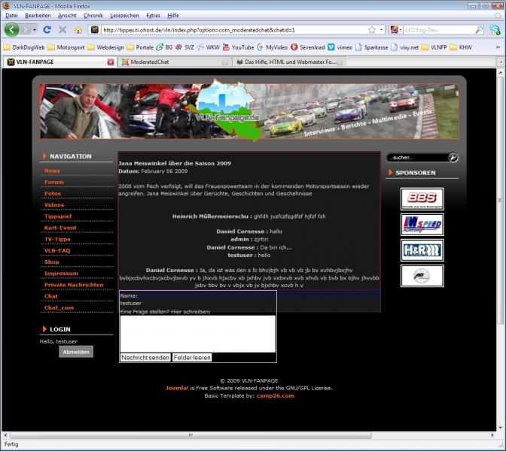The width and height of the screenshot is (506, 451).
Task: Click the search magnifier in the site search box
Action: (x=453, y=158)
